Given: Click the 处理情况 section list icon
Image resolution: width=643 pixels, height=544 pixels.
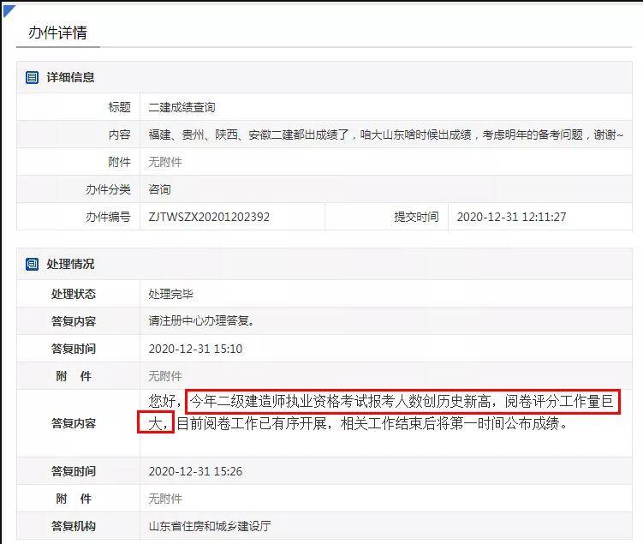Looking at the screenshot, I should pos(32,264).
